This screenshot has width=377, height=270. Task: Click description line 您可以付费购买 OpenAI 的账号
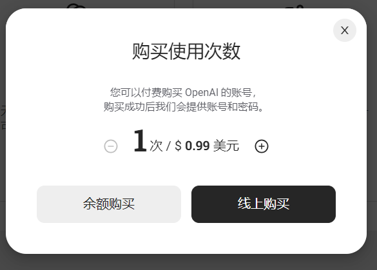tap(184, 92)
